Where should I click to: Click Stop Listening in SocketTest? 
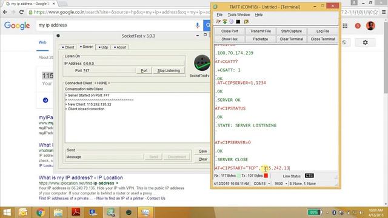[x=169, y=71]
